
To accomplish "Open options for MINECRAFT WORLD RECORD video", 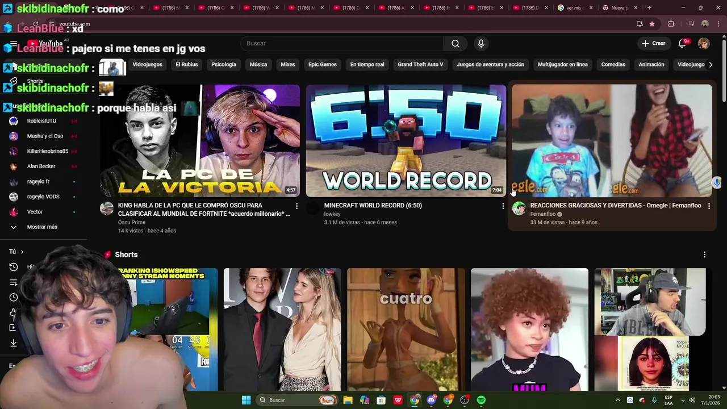I will point(503,206).
